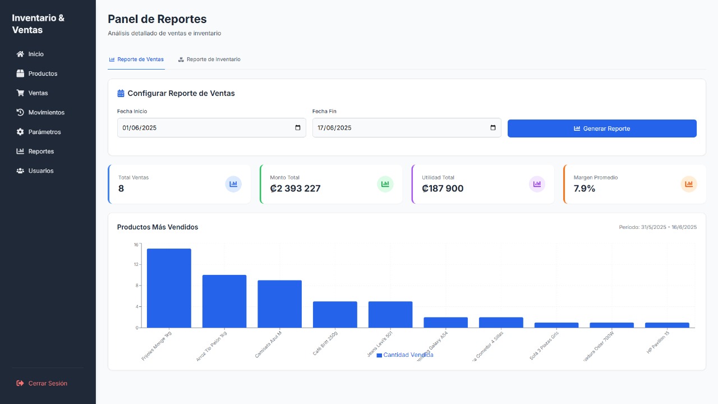
Task: Toggle the Cantidad Vendida legend in chart
Action: [x=405, y=355]
